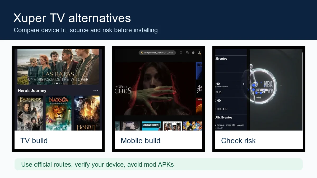Click the Xuper TV alternatives title
Screen dimensions: 317x178
coord(72,18)
